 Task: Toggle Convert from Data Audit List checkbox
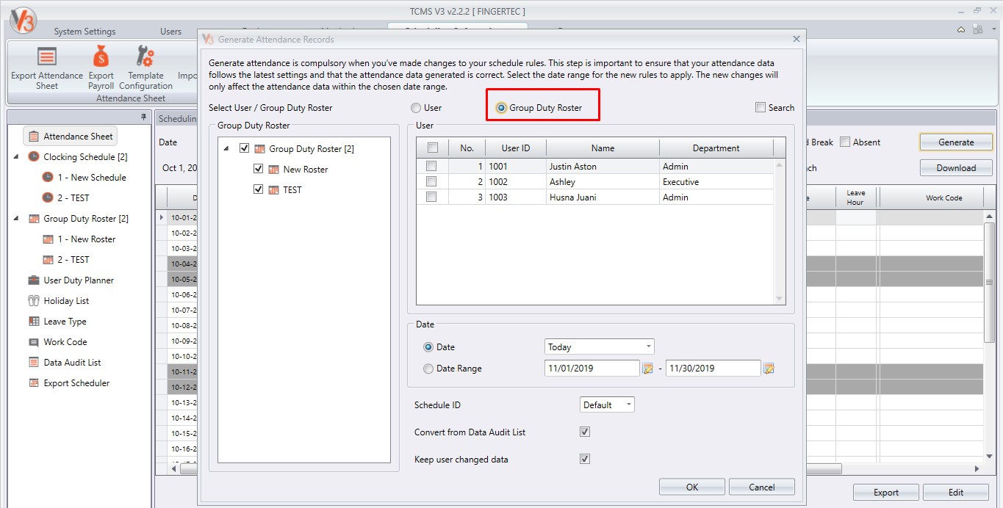click(585, 432)
